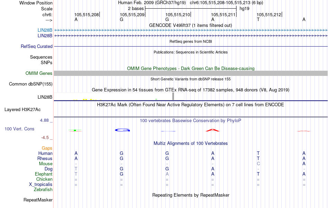The image size is (328, 208).
Task: Click the Repeating Elements by RepeatMasker title
Action: (x=191, y=195)
